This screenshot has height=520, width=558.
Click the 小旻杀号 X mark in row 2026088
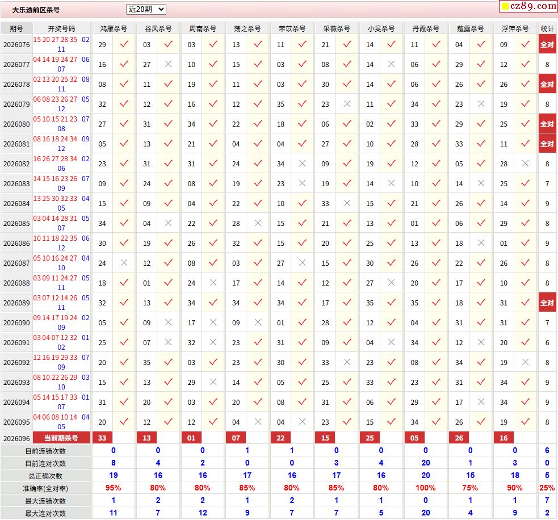[391, 283]
